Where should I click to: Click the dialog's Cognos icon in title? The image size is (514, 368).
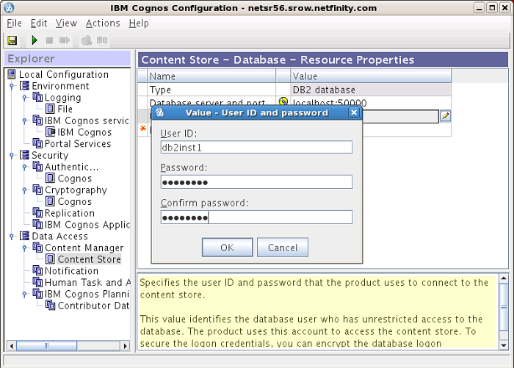(x=159, y=113)
